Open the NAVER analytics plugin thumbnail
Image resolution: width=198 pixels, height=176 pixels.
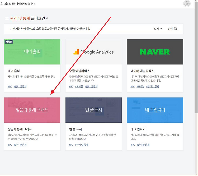(x=155, y=52)
